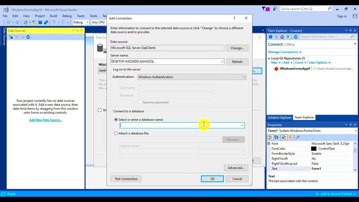
Task: Select the WindowsFormsApp9 repository
Action: tap(295, 69)
